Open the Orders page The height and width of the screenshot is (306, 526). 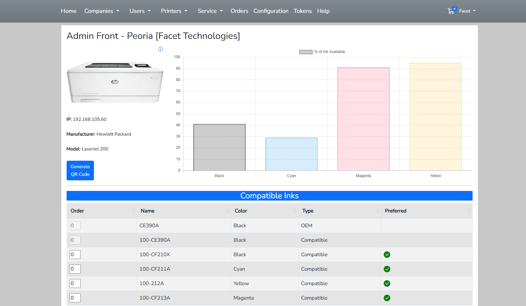pos(239,11)
